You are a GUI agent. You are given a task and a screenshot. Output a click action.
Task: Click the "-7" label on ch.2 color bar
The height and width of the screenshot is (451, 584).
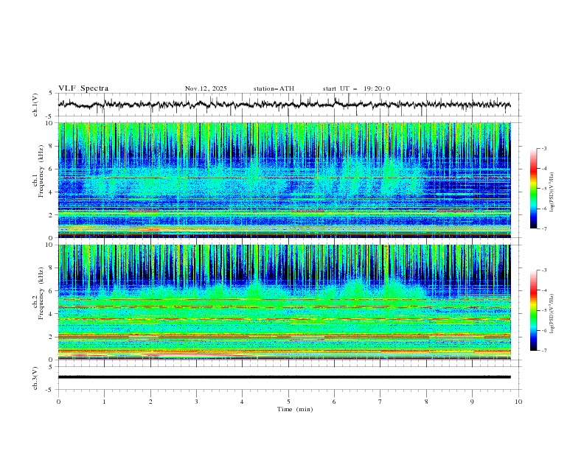543,351
